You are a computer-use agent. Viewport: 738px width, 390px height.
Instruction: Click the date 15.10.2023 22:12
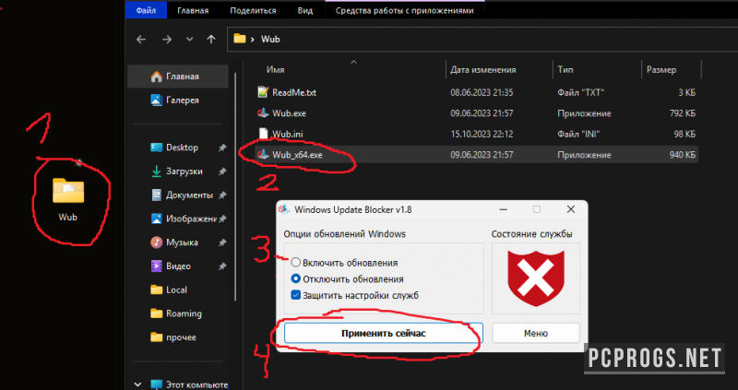tap(482, 134)
